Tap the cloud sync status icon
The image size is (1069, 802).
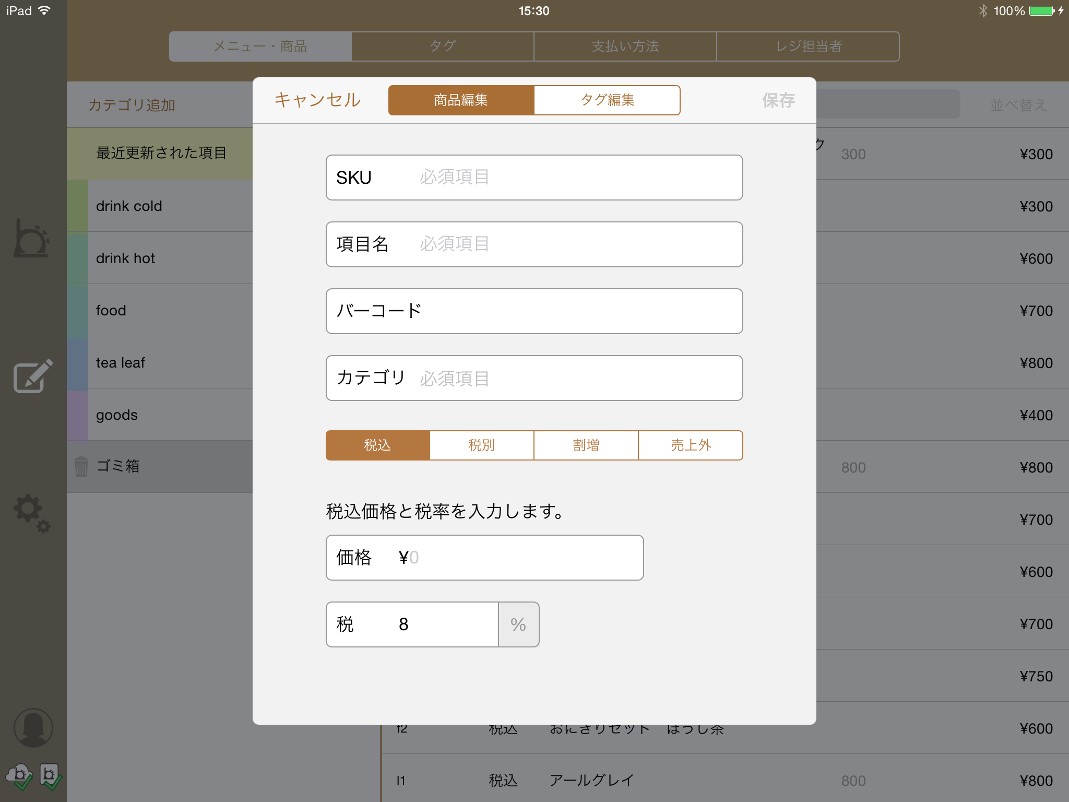tap(19, 776)
